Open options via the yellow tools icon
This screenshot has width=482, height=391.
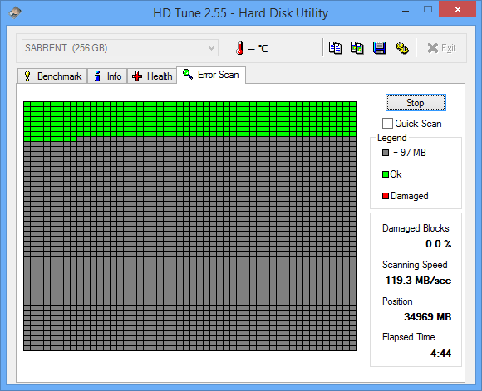coord(401,48)
